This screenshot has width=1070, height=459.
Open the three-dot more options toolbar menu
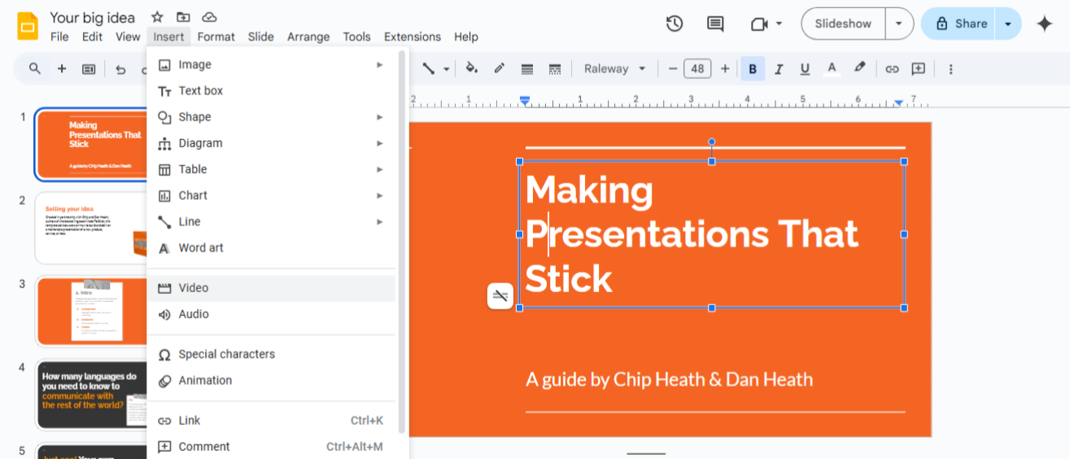[950, 69]
